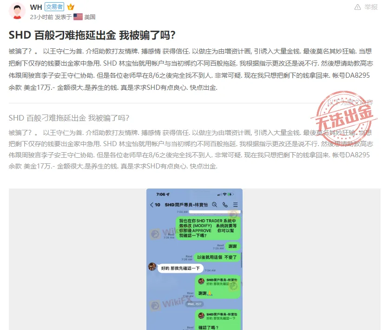Click the phone call icon in the chat header
This screenshot has height=330, width=382.
(225, 204)
